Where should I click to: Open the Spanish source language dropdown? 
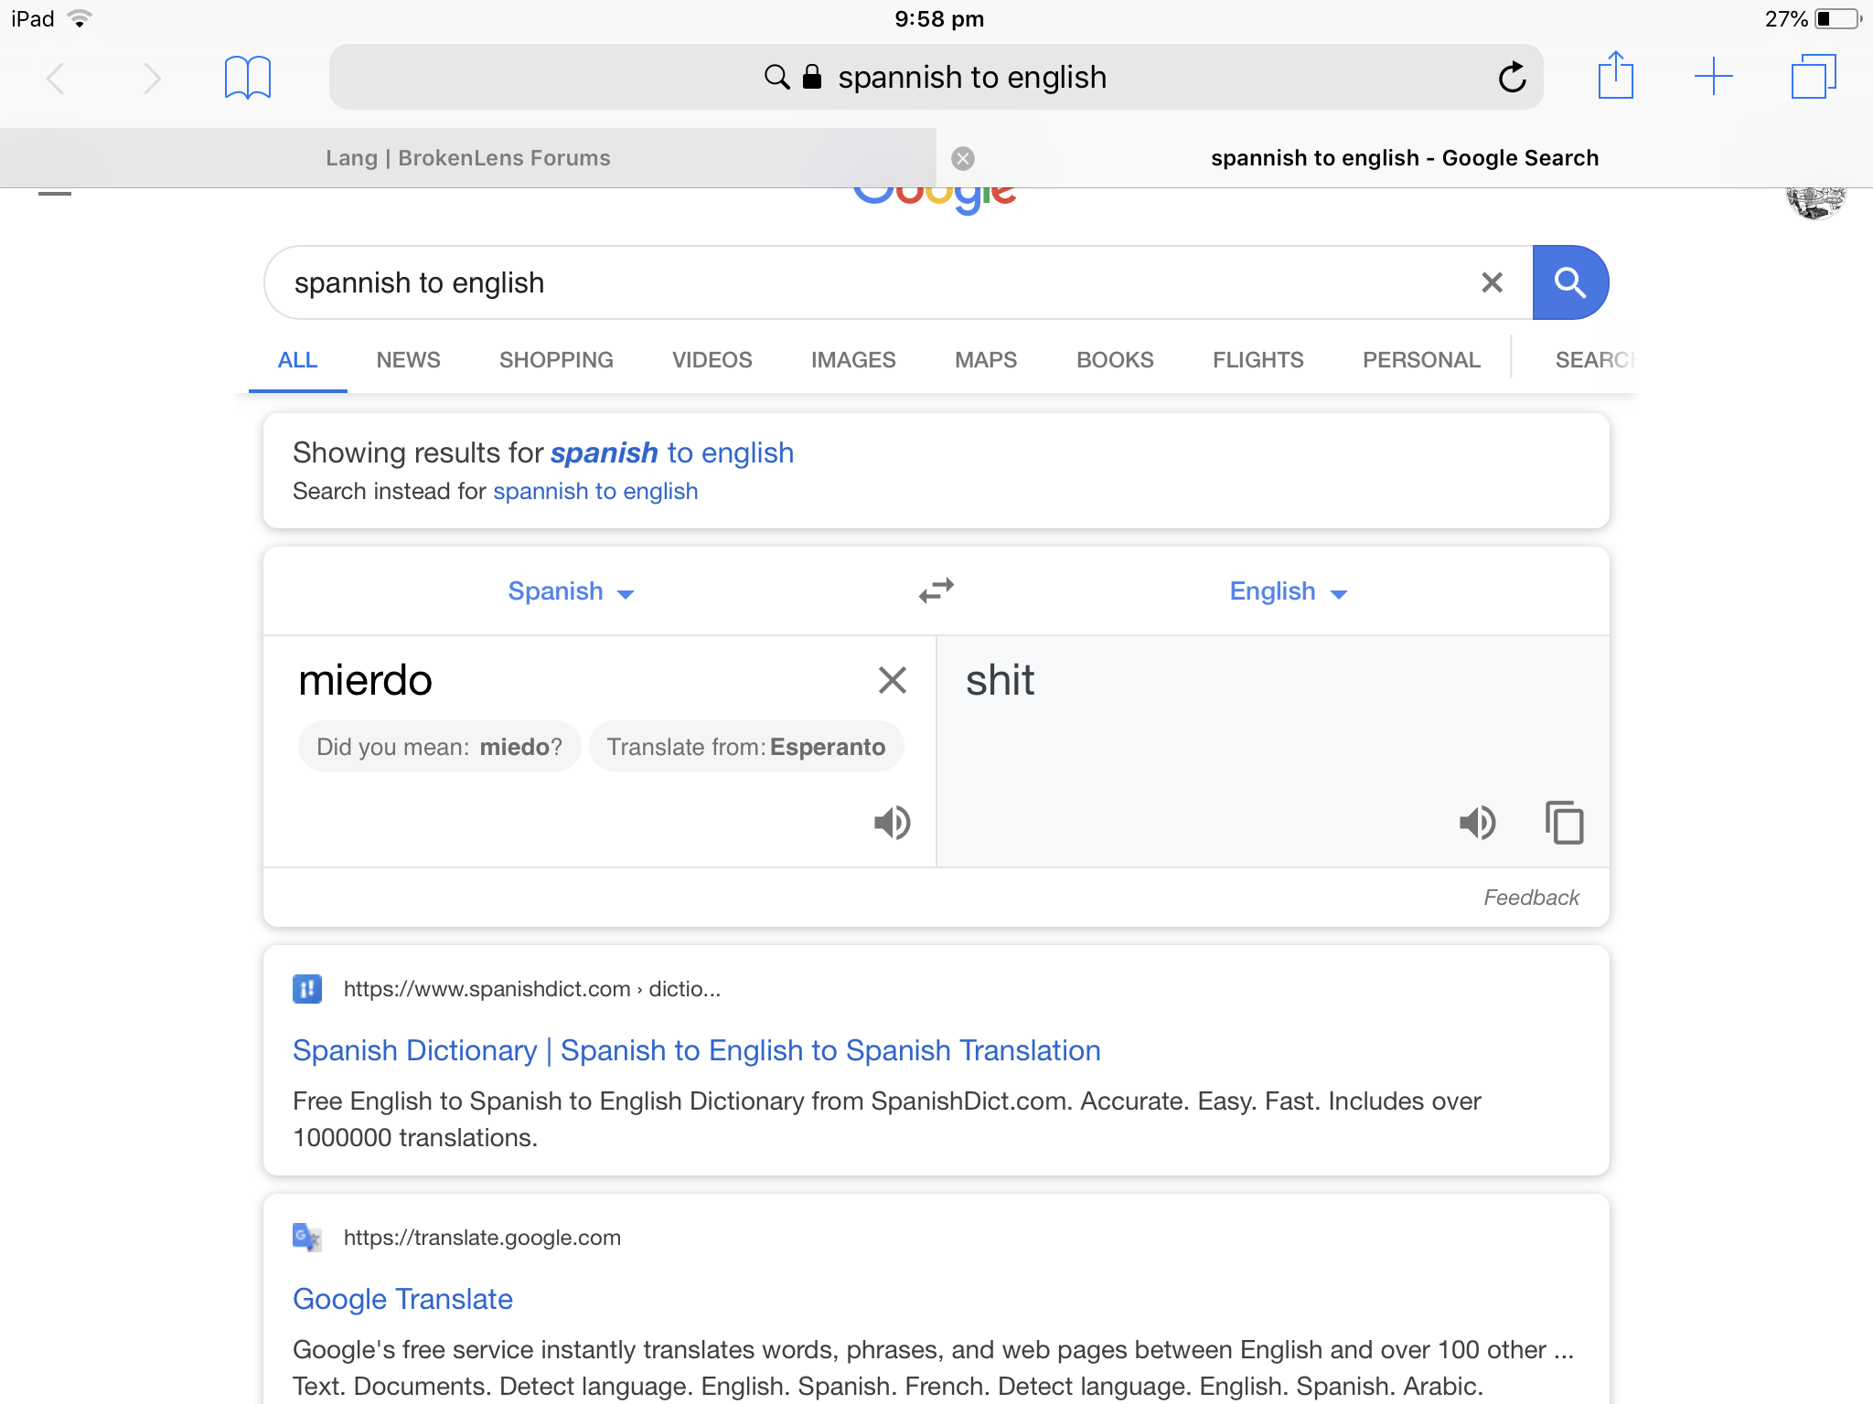pyautogui.click(x=571, y=591)
